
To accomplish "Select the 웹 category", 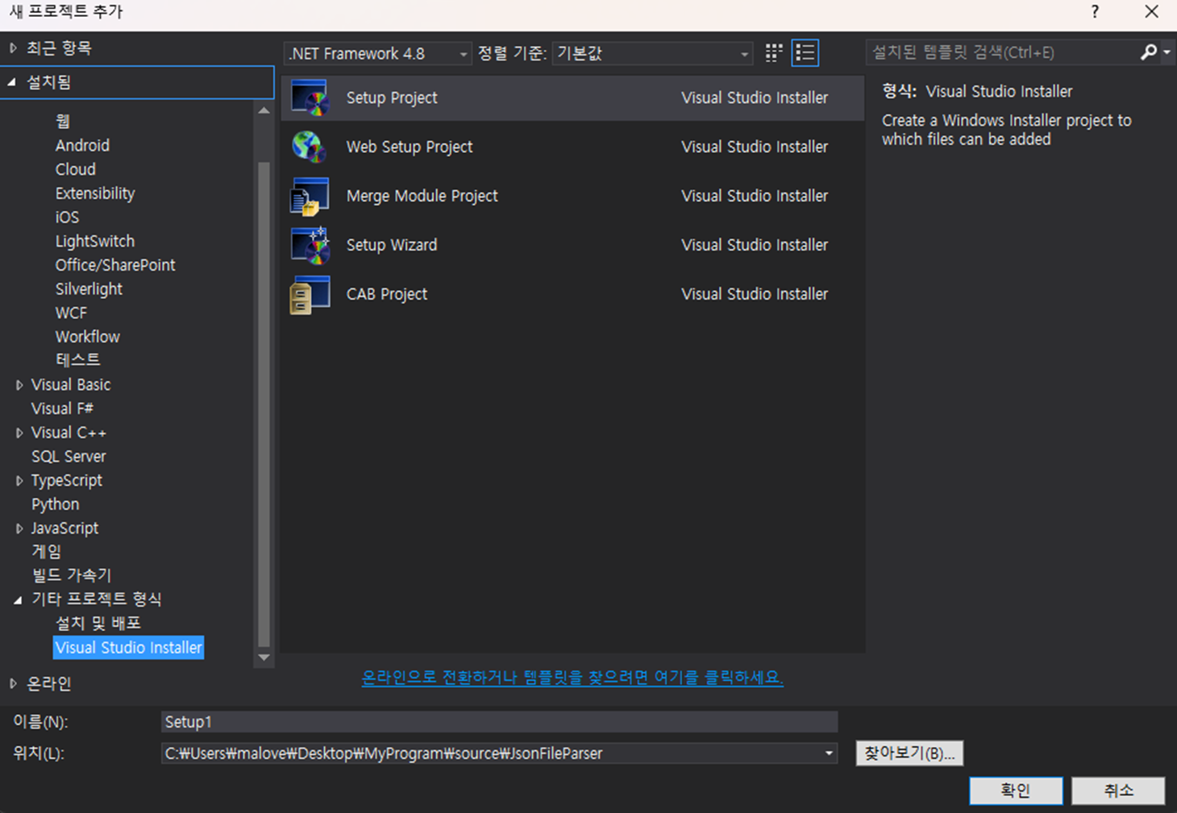I will (63, 121).
